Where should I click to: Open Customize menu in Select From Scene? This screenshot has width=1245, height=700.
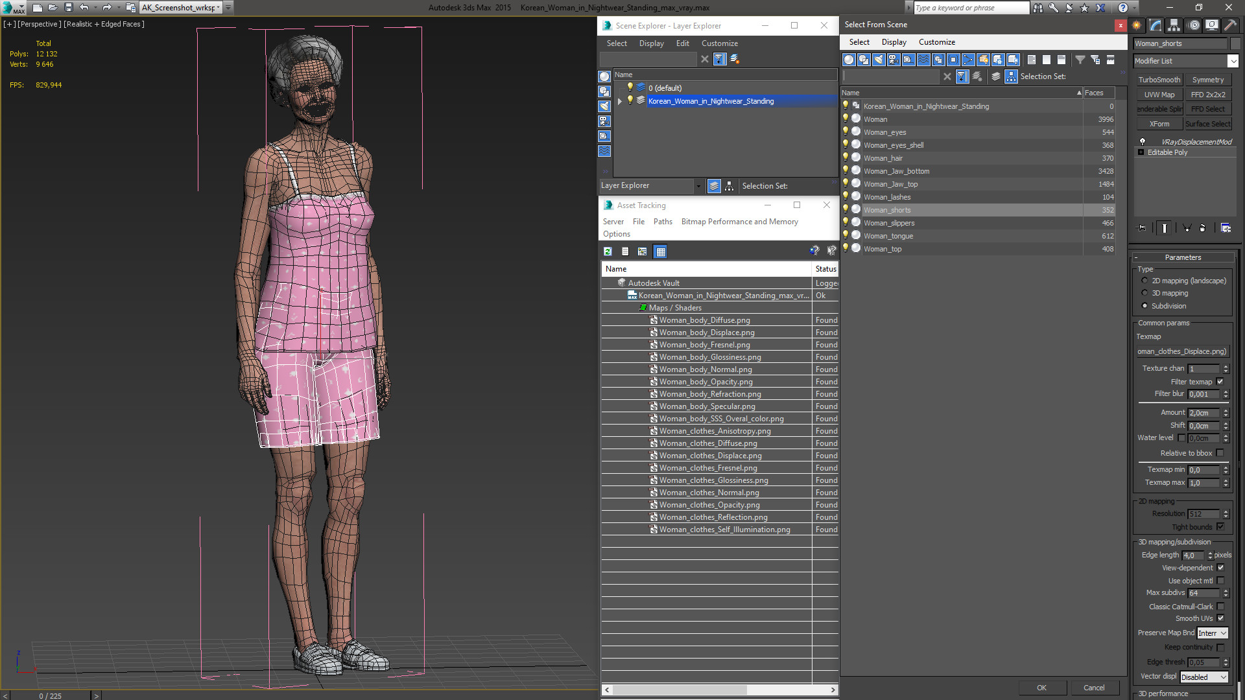coord(936,42)
